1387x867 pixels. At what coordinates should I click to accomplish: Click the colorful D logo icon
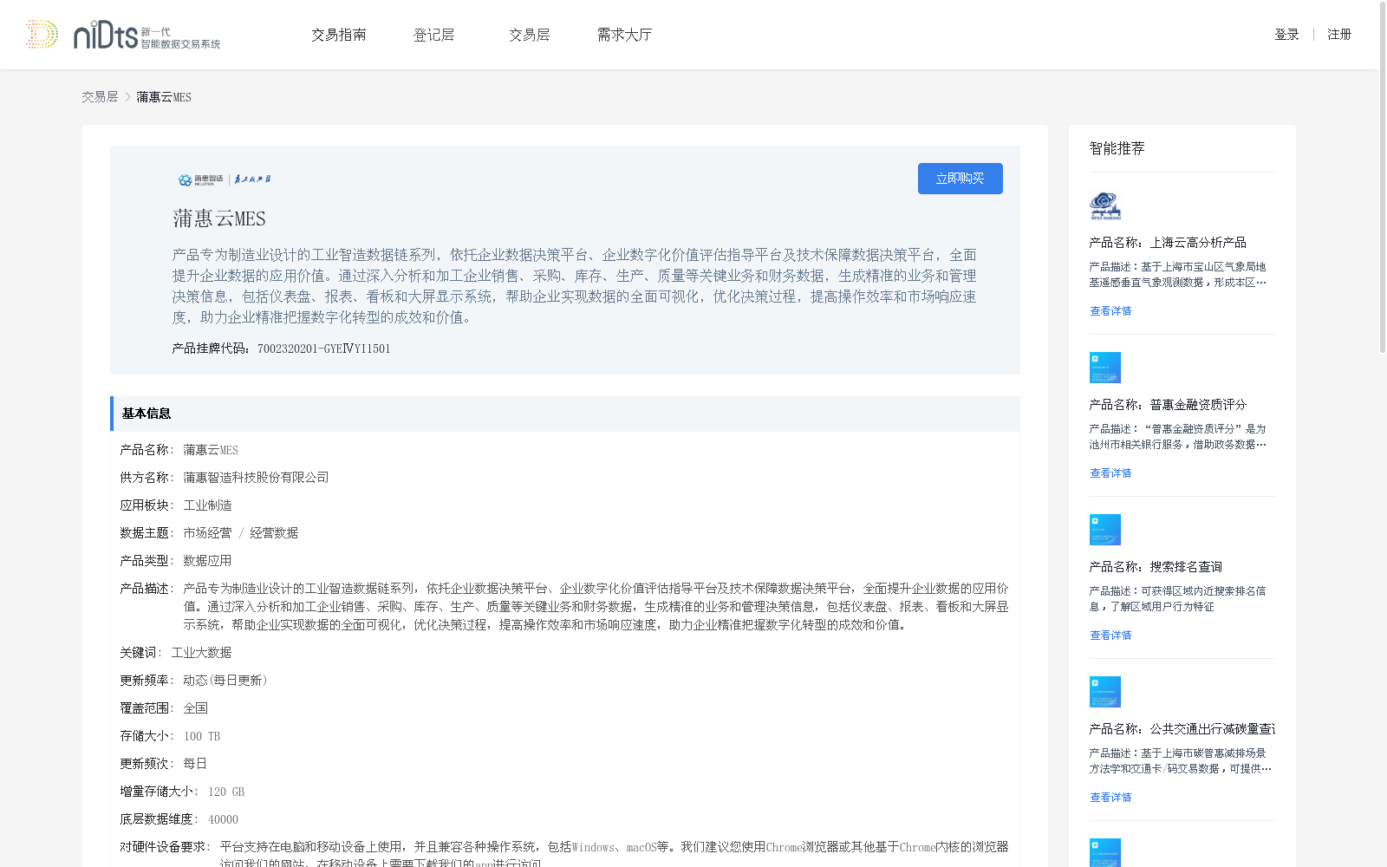(42, 35)
